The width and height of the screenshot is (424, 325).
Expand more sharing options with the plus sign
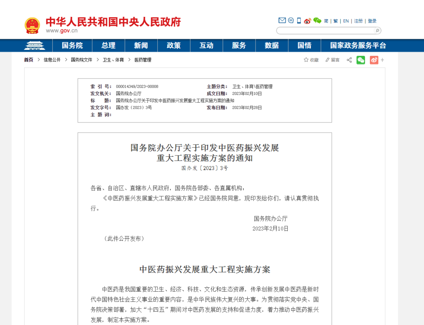[382, 60]
